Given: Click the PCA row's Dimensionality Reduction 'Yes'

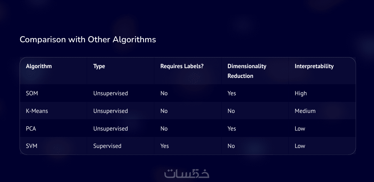Looking at the screenshot, I should click(232, 129).
